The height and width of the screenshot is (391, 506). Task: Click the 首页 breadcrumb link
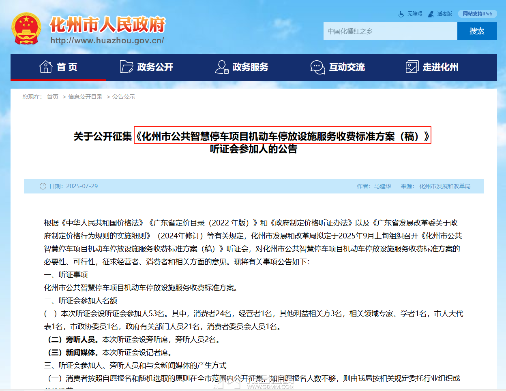(x=53, y=97)
